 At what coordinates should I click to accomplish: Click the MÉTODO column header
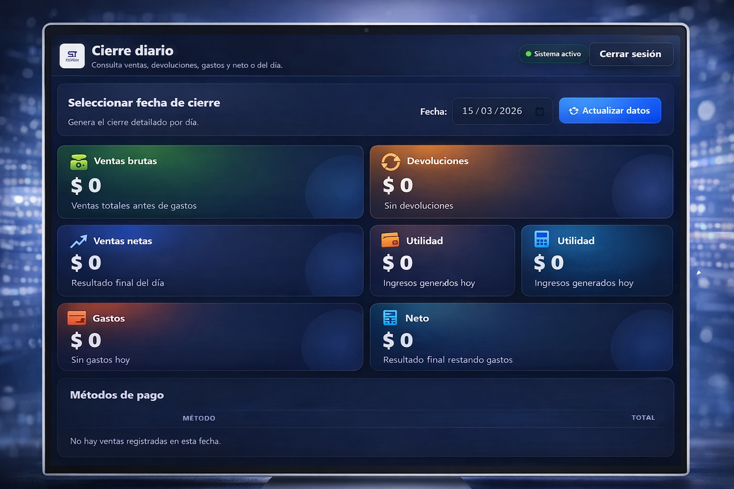click(199, 418)
